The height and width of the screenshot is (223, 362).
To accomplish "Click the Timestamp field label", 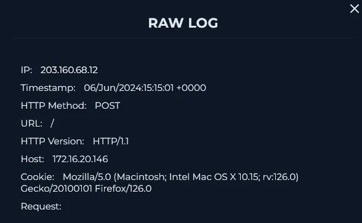I will click(48, 88).
